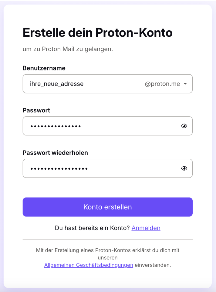
Task: Click the Mit der Erstellung eines Proton-Kontos text
Action: coord(107,250)
